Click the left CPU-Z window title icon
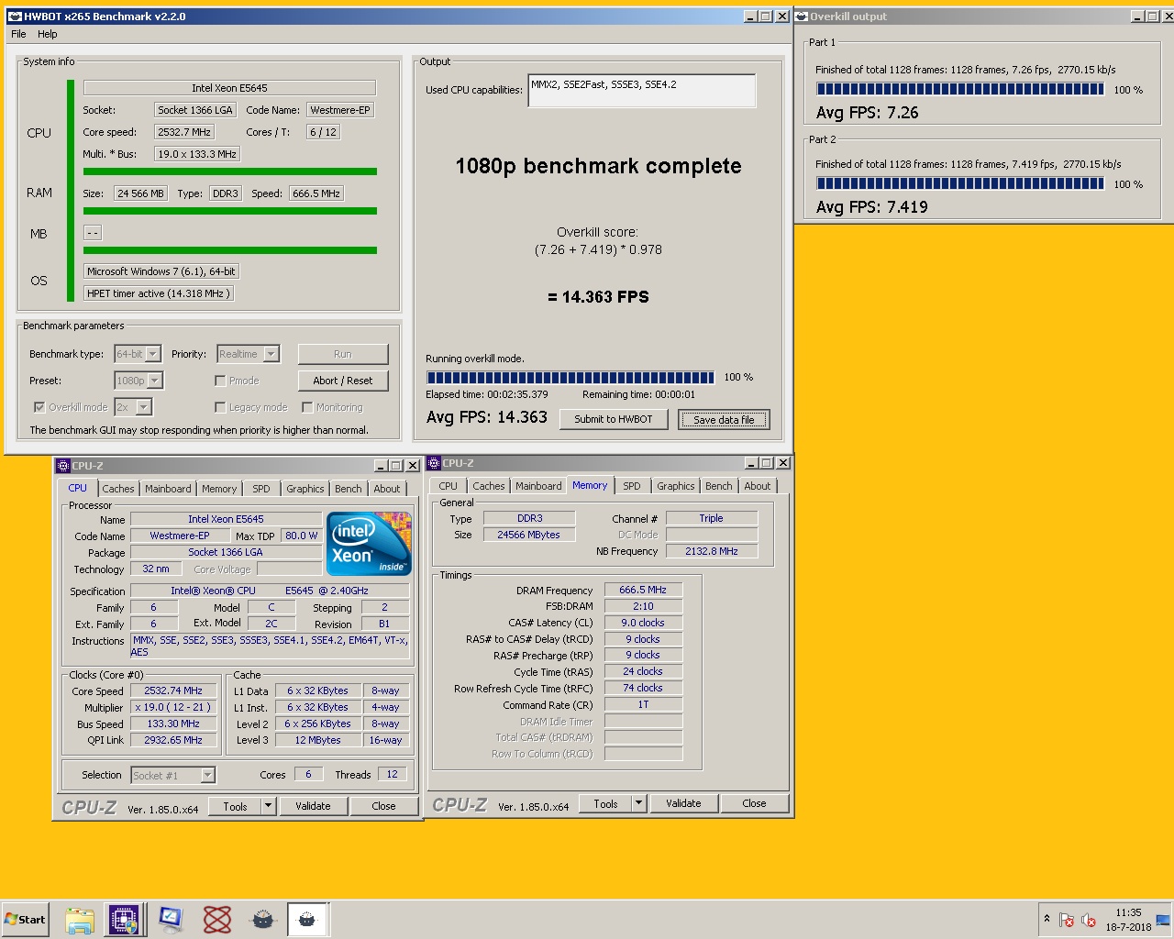This screenshot has width=1174, height=939. click(x=63, y=466)
